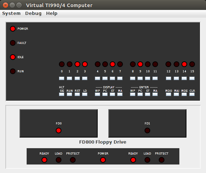Click the POWER indicator LED

click(x=13, y=29)
